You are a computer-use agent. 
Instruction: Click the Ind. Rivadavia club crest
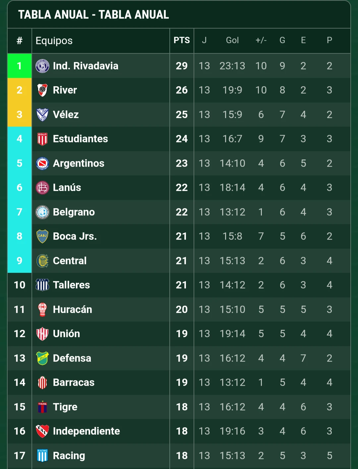(42, 66)
